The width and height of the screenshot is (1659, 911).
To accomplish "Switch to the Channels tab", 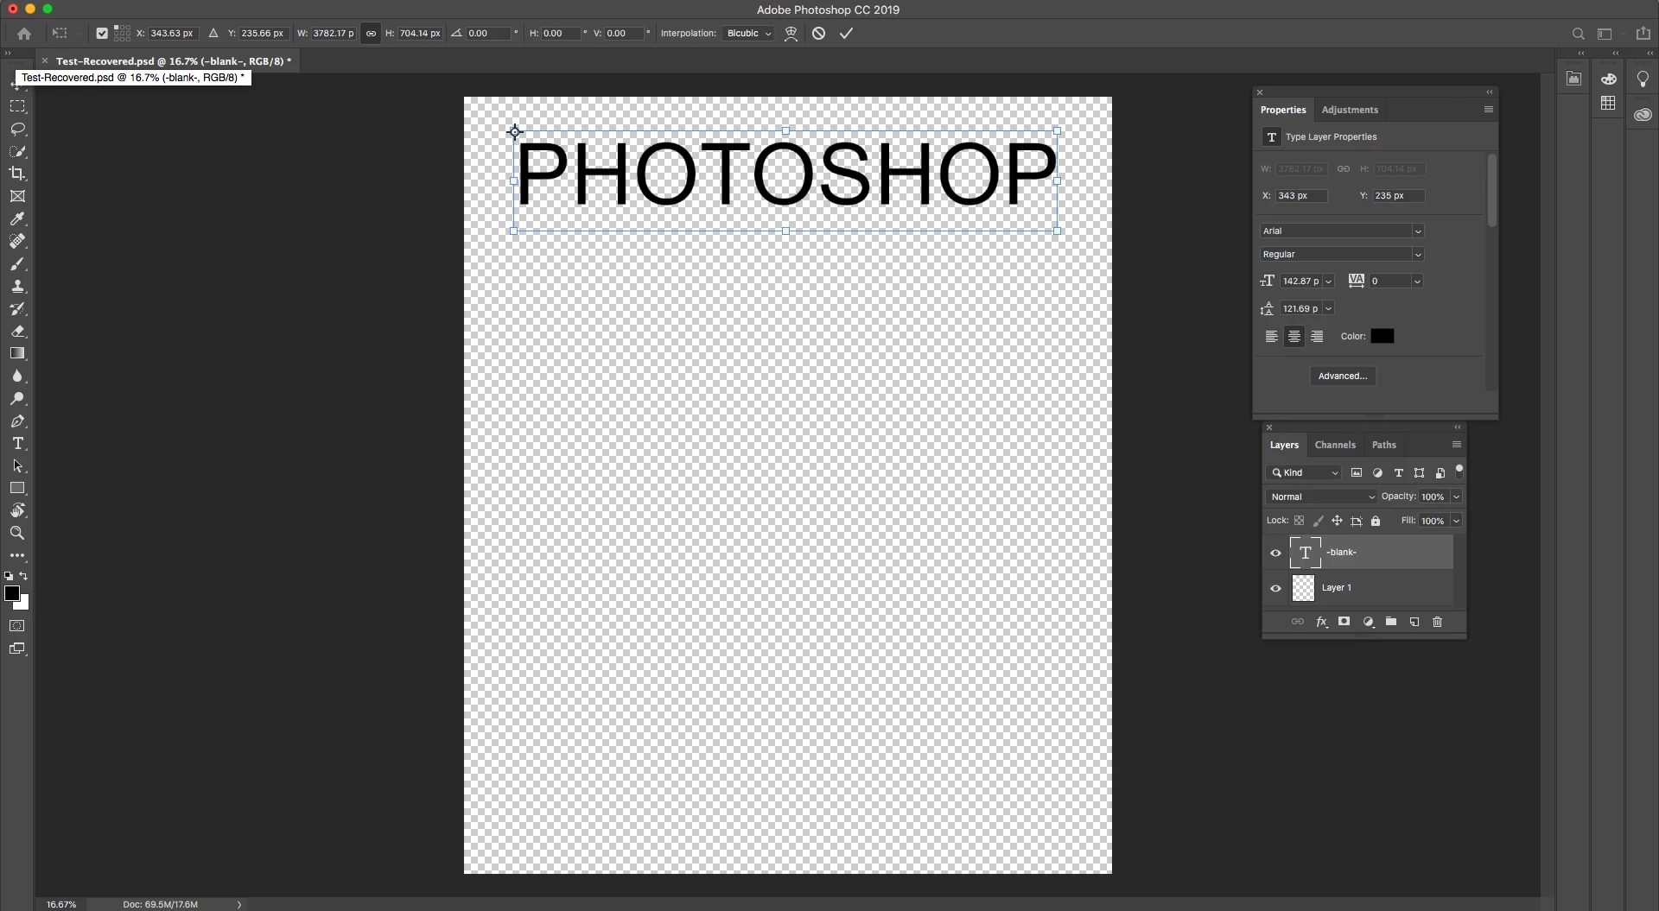I will tap(1335, 446).
